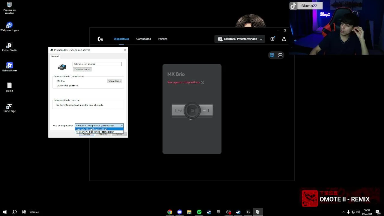
Task: Click the network tray icon
Action: coord(353,212)
